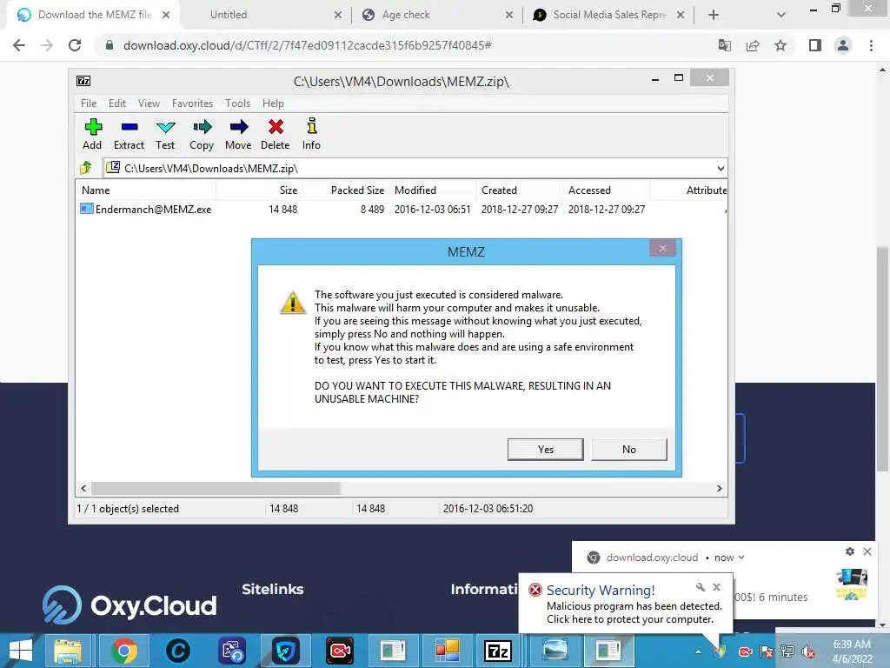The height and width of the screenshot is (668, 890).
Task: Close the Download the MEMZ file tab
Action: (166, 15)
